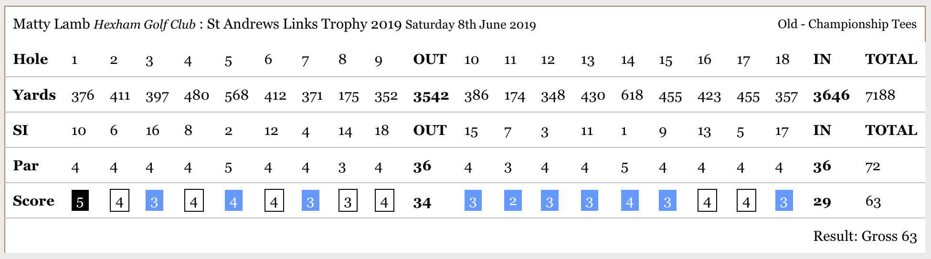Click the Saturday 8th June 2019 date
The image size is (931, 259).
tap(470, 25)
